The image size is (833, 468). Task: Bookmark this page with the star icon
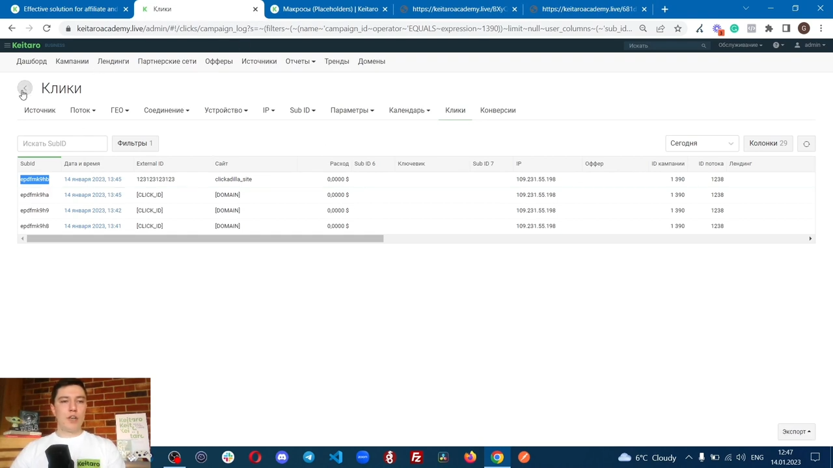pyautogui.click(x=677, y=29)
